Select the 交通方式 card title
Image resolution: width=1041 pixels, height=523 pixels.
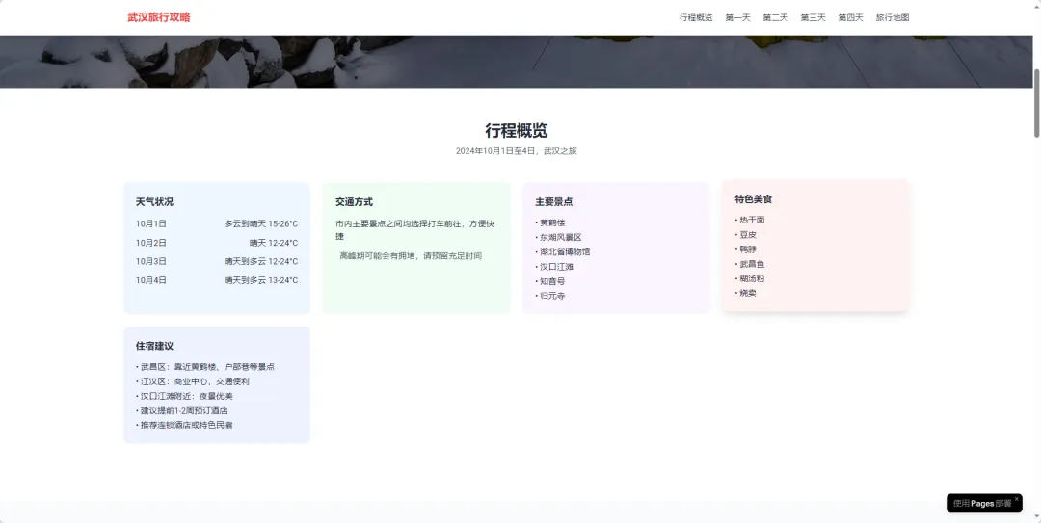pos(354,202)
